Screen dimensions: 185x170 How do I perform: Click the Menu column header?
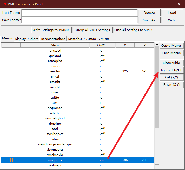55,45
